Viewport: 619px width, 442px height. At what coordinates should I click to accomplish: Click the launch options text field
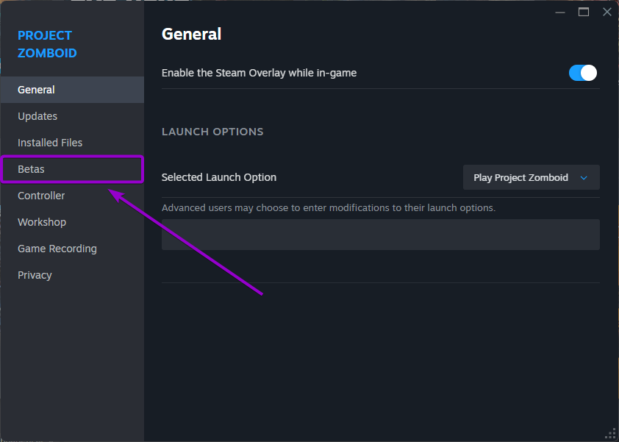(381, 235)
